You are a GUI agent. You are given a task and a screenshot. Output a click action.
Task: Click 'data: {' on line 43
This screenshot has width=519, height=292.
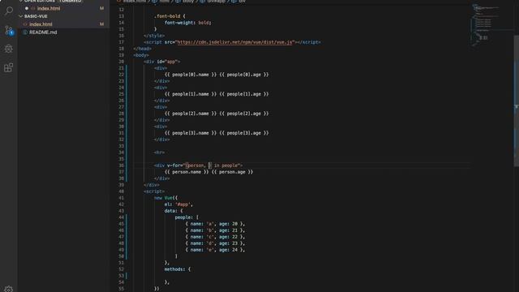174,211
